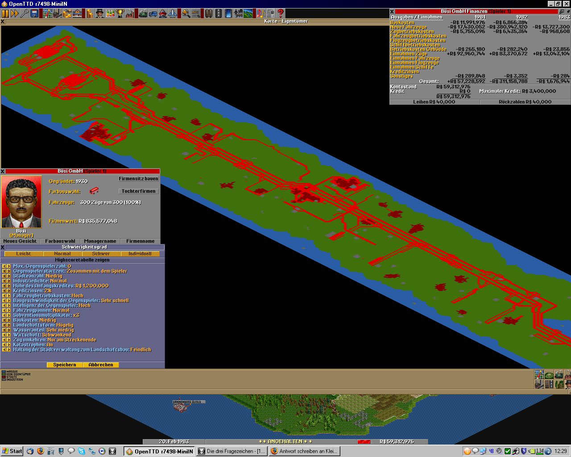Open the league table trophy icon
This screenshot has width=571, height=457.
point(120,14)
